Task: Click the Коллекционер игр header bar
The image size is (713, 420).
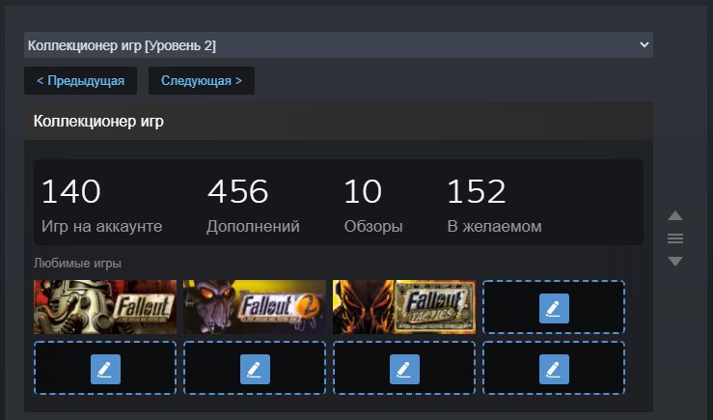Action: (339, 121)
